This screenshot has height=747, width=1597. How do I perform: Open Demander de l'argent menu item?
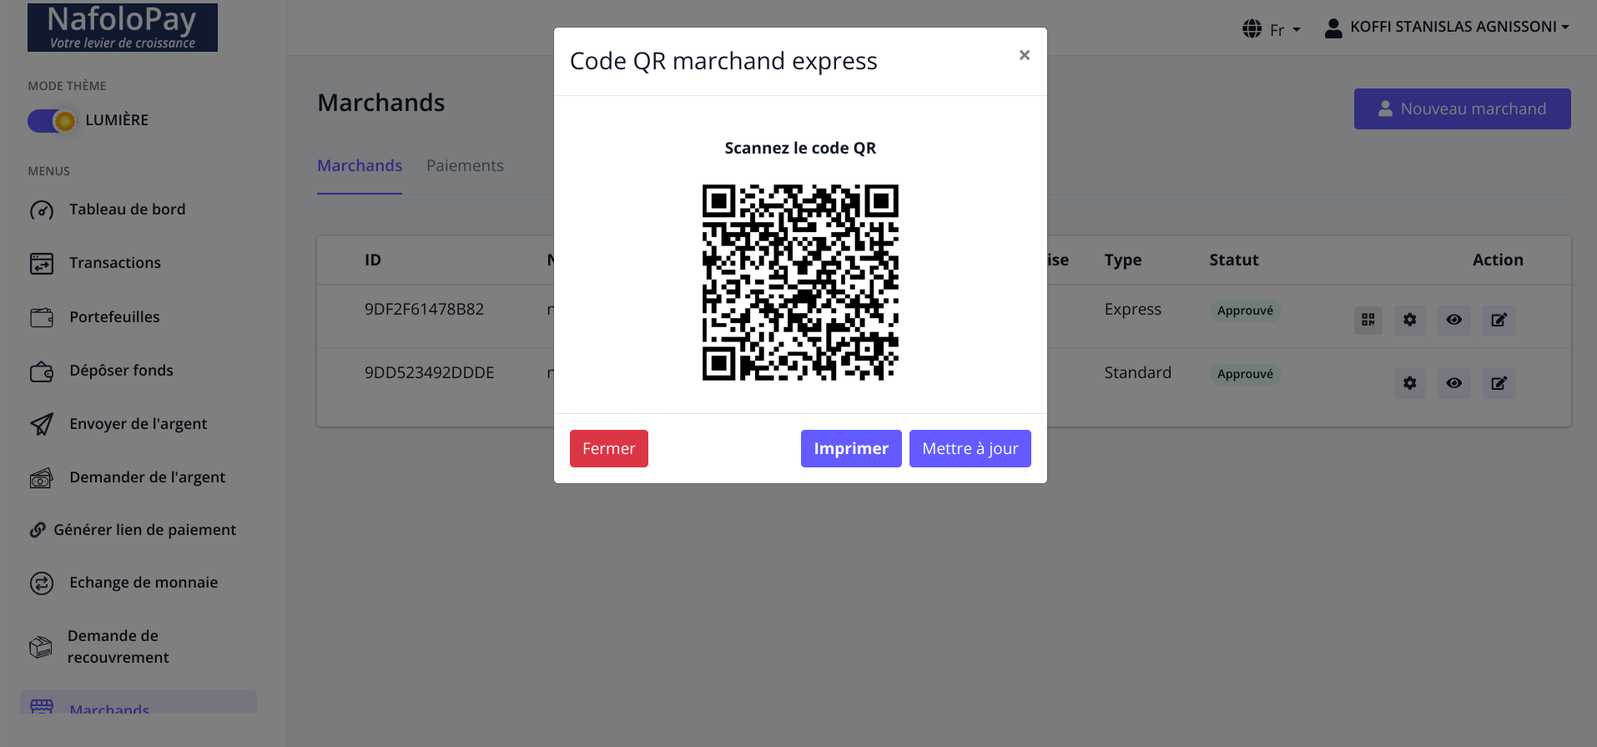click(x=147, y=477)
